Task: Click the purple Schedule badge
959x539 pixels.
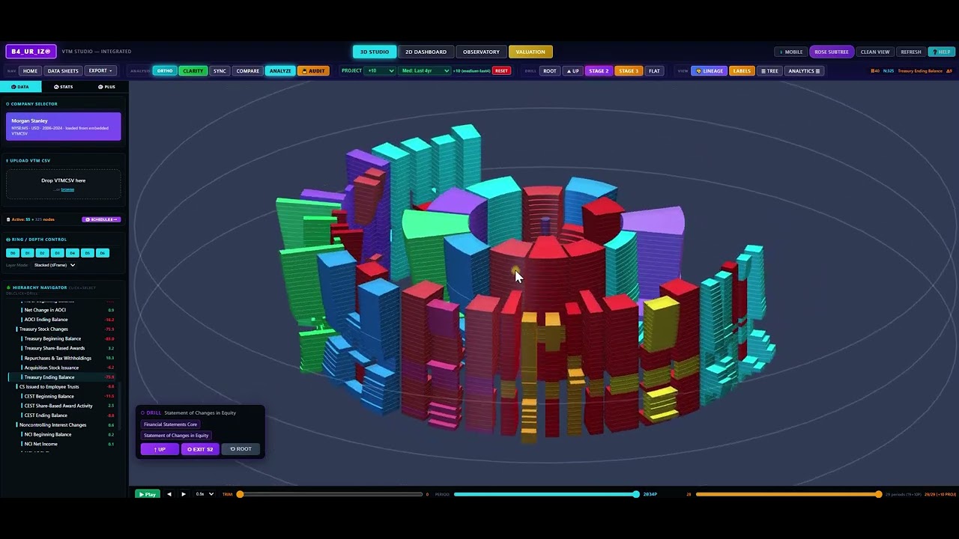Action: 101,219
